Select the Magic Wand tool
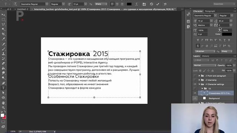 3,29
